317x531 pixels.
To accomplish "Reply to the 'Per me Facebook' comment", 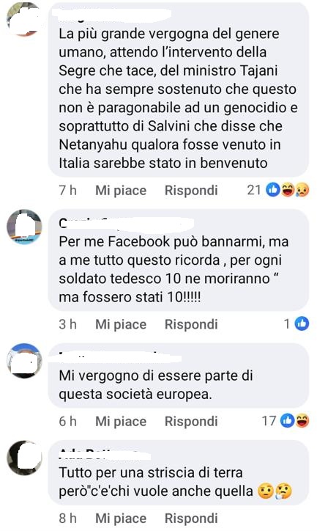I will [191, 324].
